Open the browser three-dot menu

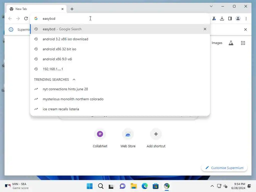(246, 18)
